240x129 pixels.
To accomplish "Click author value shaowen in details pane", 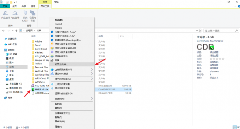I will (x=214, y=71).
